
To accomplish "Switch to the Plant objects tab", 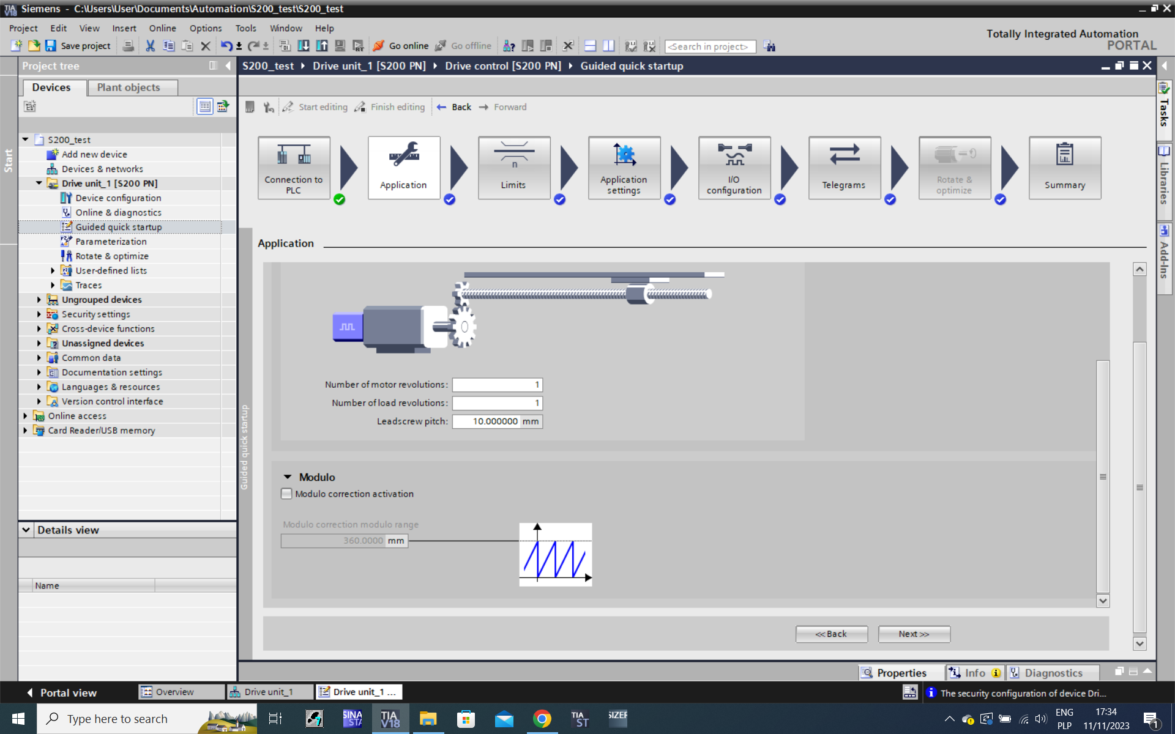I will (x=129, y=87).
